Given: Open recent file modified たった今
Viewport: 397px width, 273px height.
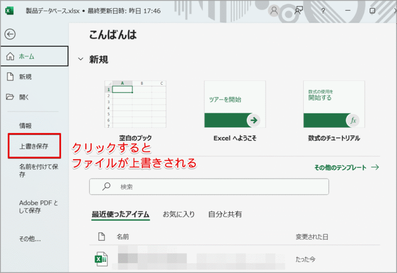Looking at the screenshot, I should (x=234, y=259).
